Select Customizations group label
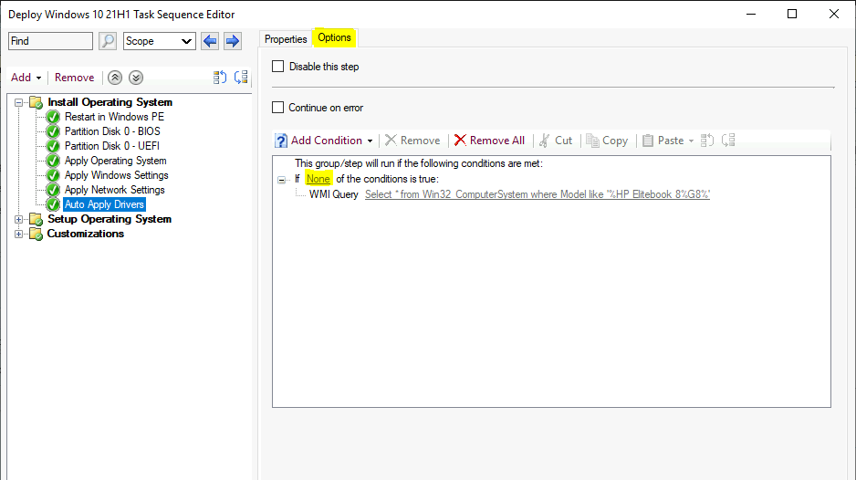Screen dimensions: 856x480 pos(85,234)
